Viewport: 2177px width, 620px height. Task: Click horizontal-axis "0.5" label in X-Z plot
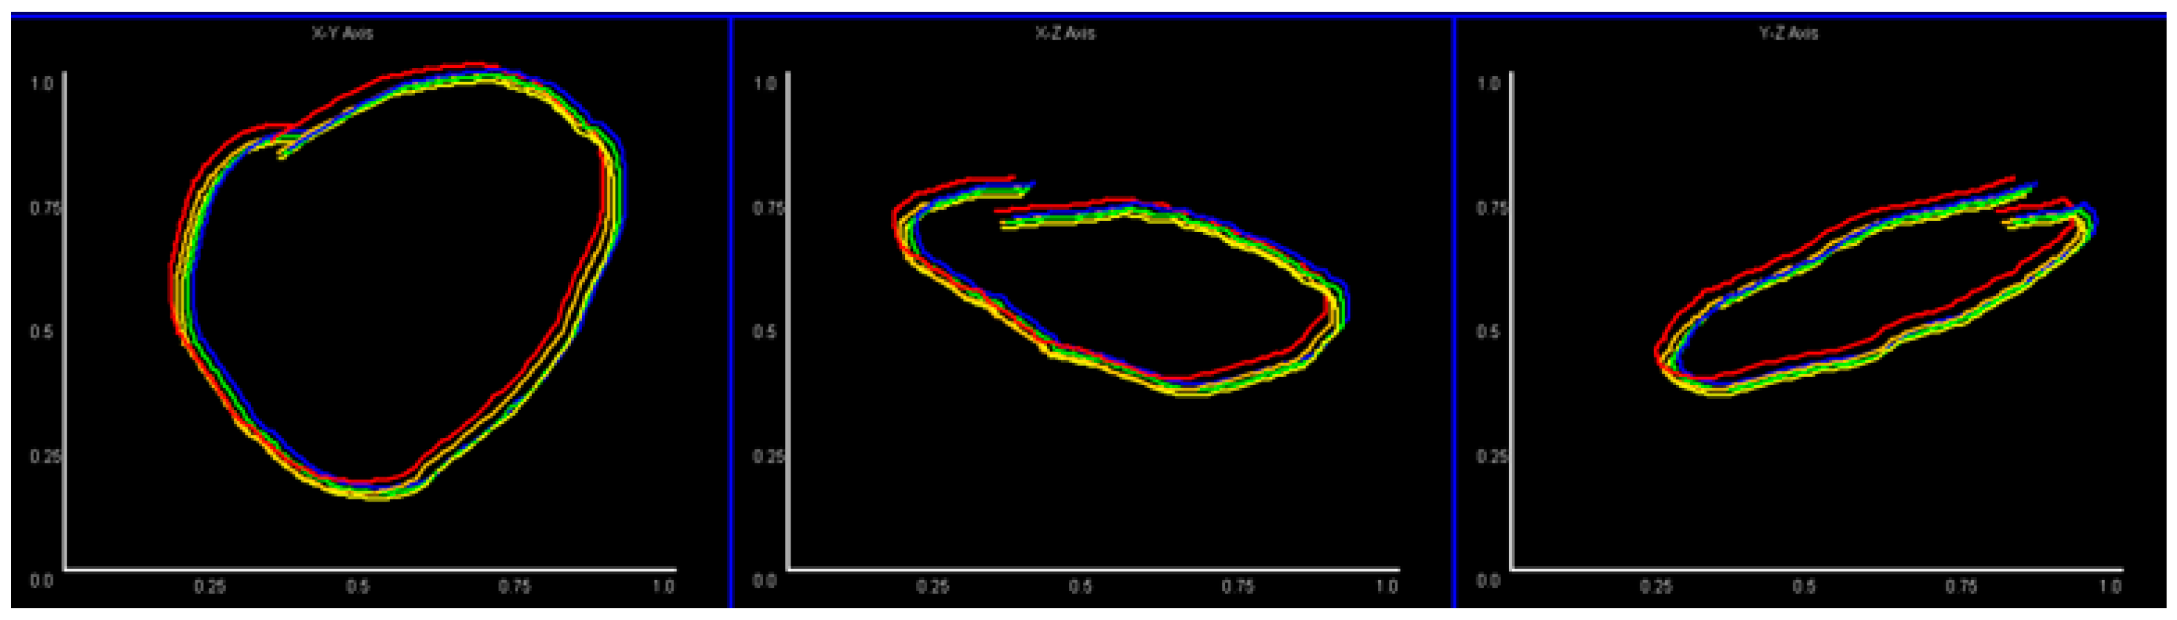pos(1081,586)
